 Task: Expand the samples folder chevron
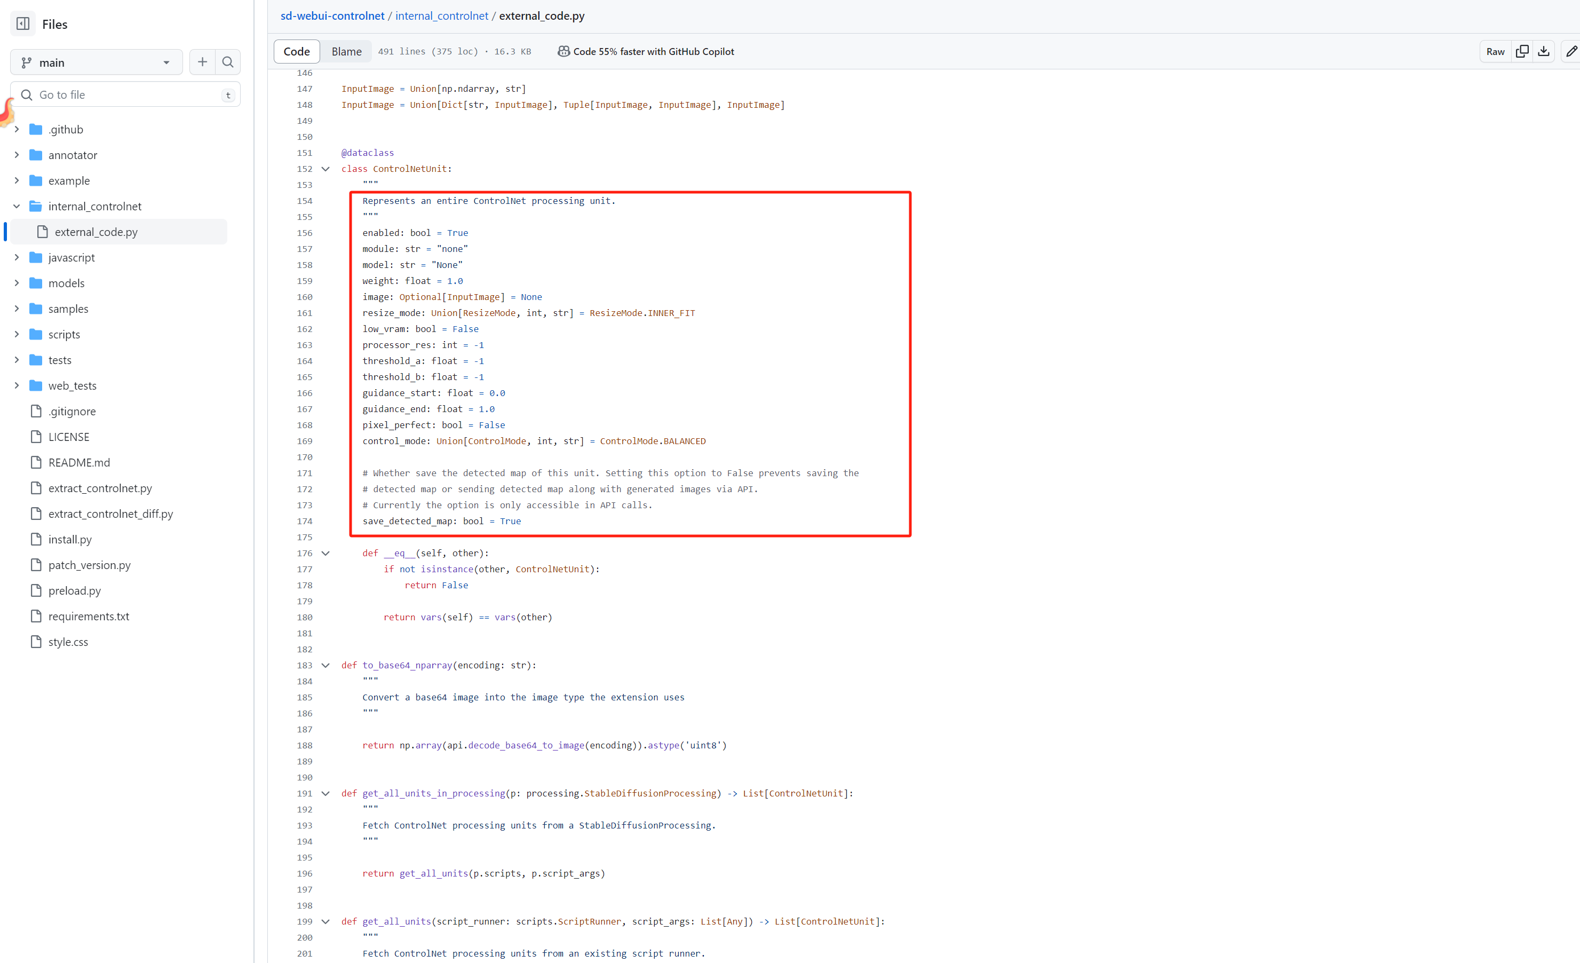point(17,309)
